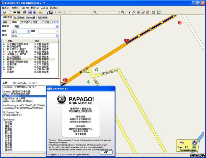
Task: Switch to the 我的地標 tab
Action: [x=31, y=17]
